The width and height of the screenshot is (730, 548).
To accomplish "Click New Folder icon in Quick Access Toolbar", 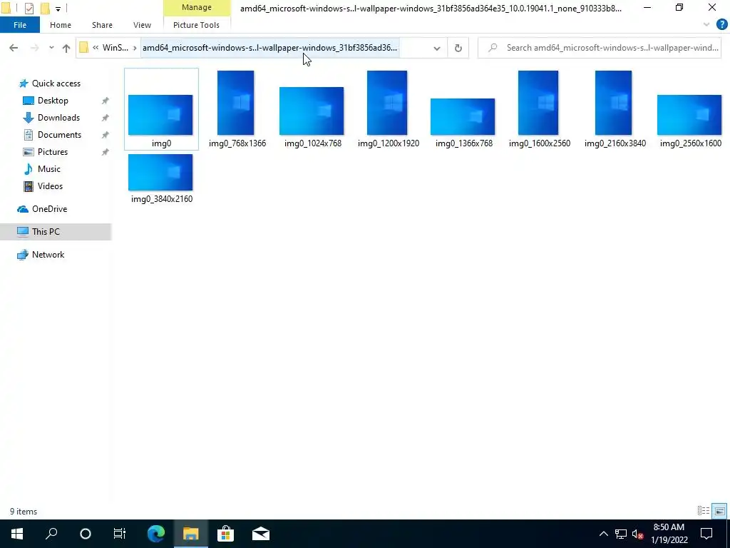I will click(45, 8).
